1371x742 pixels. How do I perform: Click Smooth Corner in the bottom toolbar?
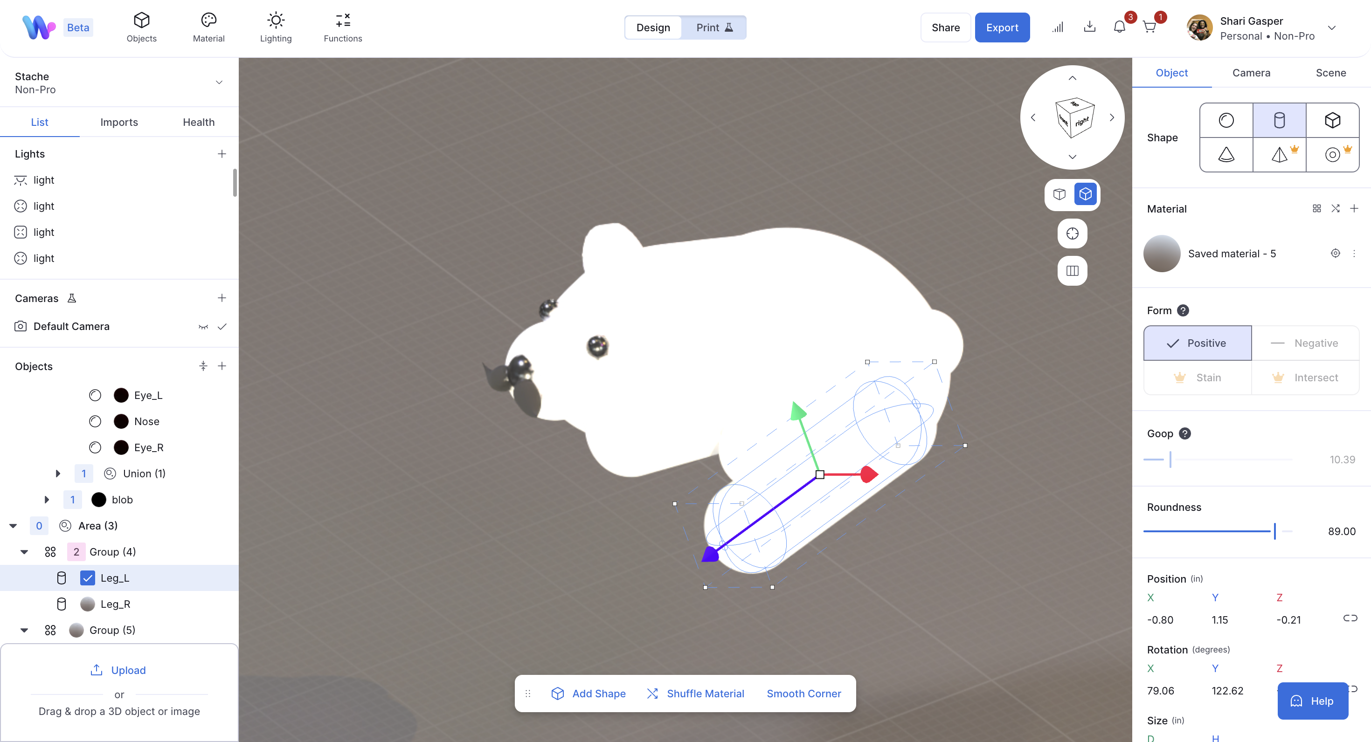click(x=803, y=693)
